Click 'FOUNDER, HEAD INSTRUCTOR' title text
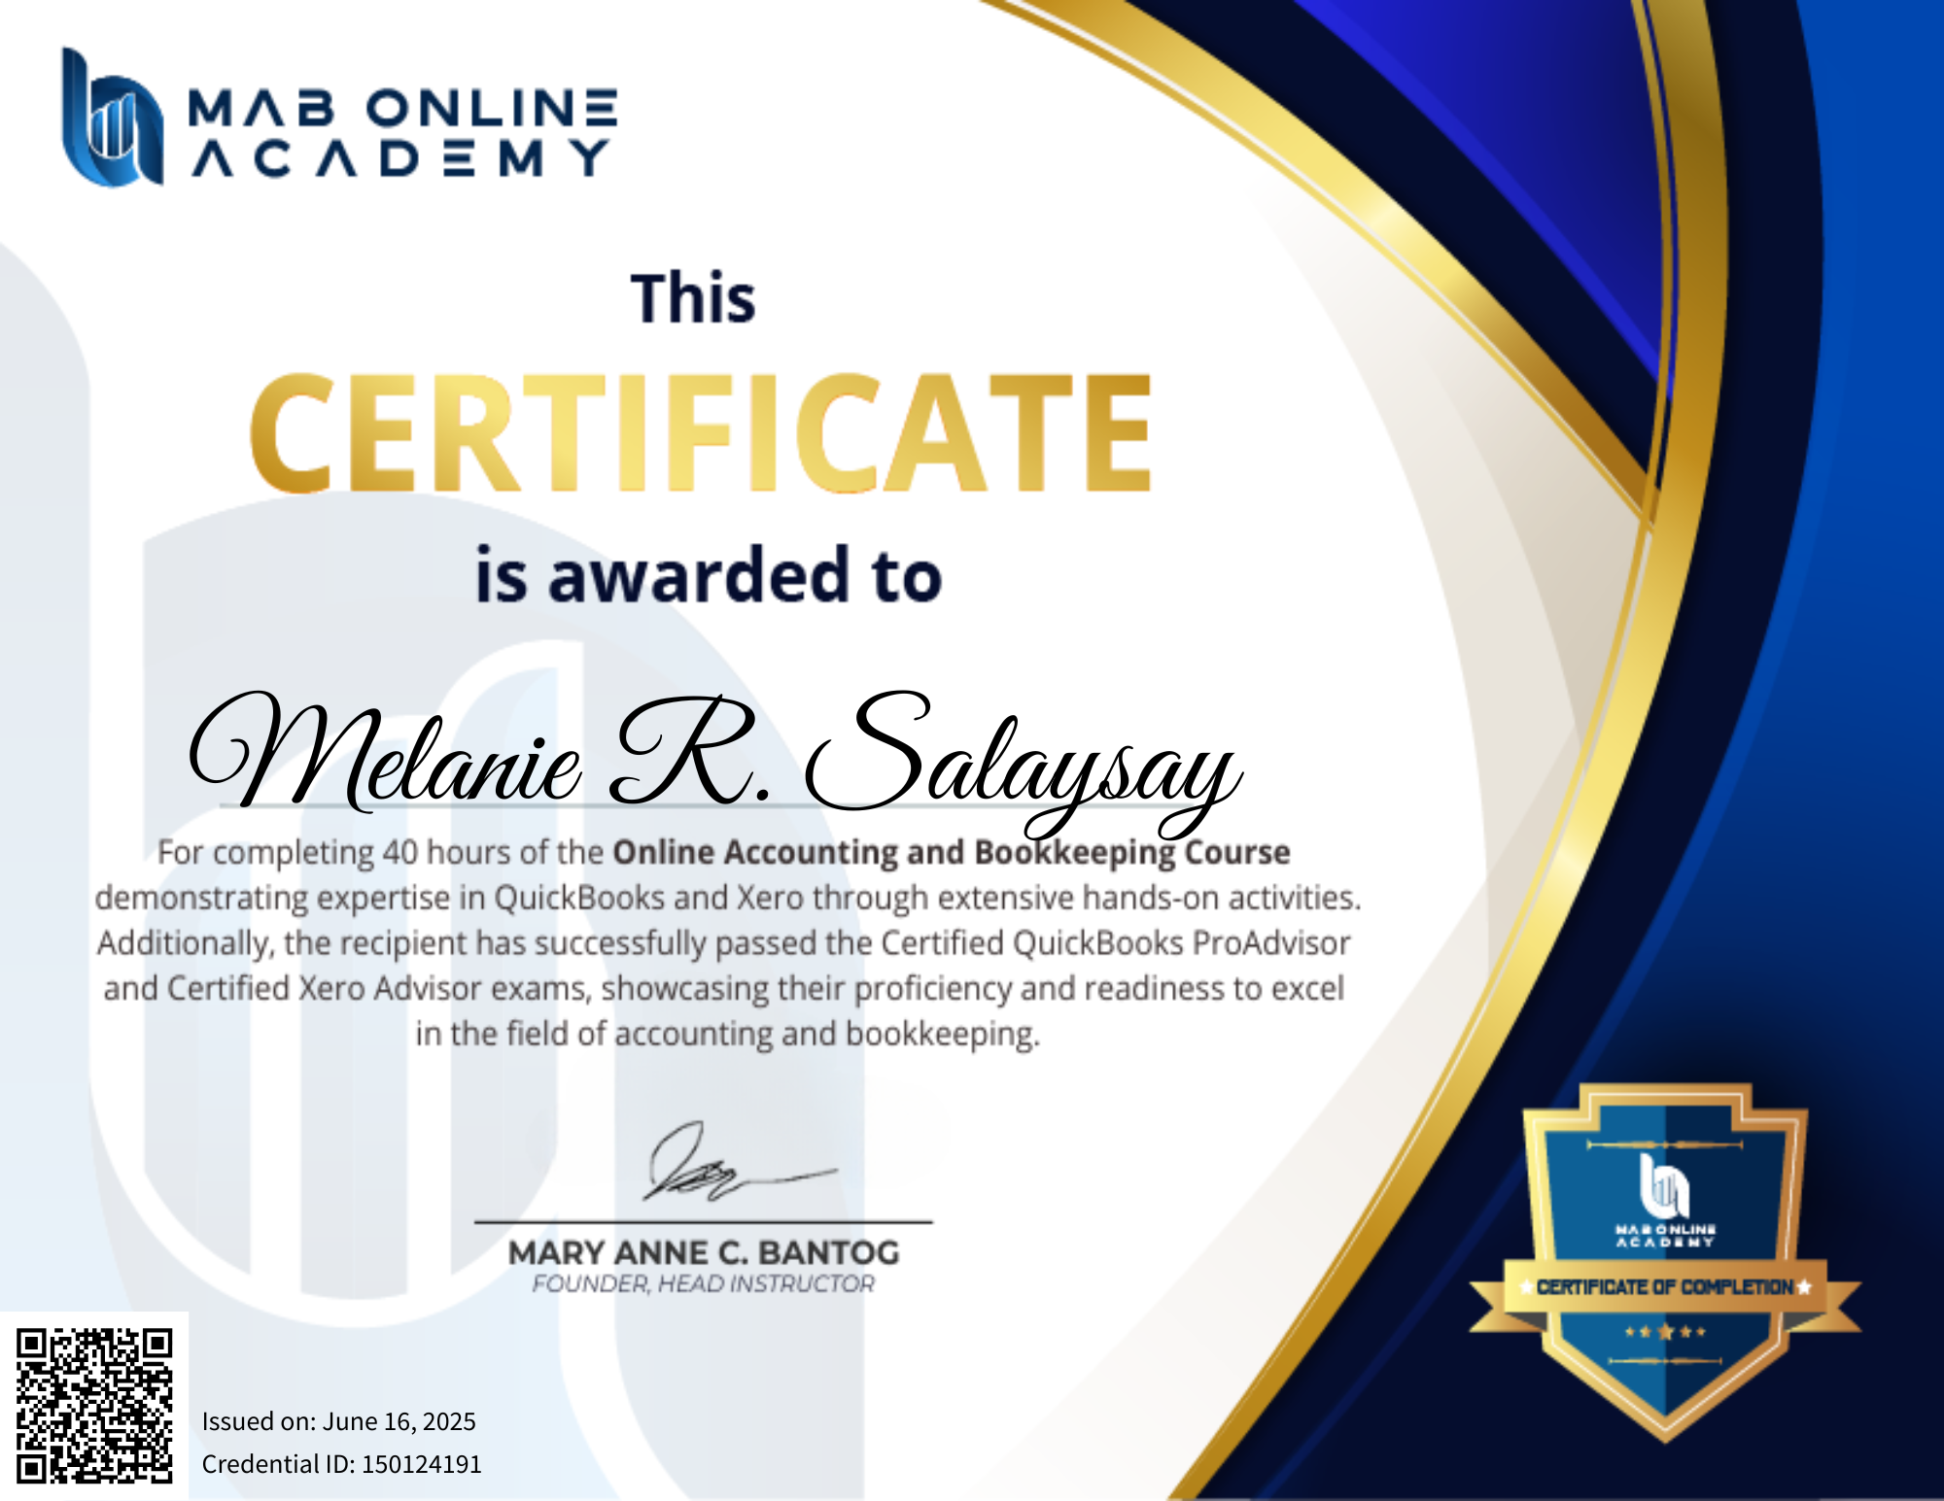The height and width of the screenshot is (1501, 1944). (x=702, y=1279)
